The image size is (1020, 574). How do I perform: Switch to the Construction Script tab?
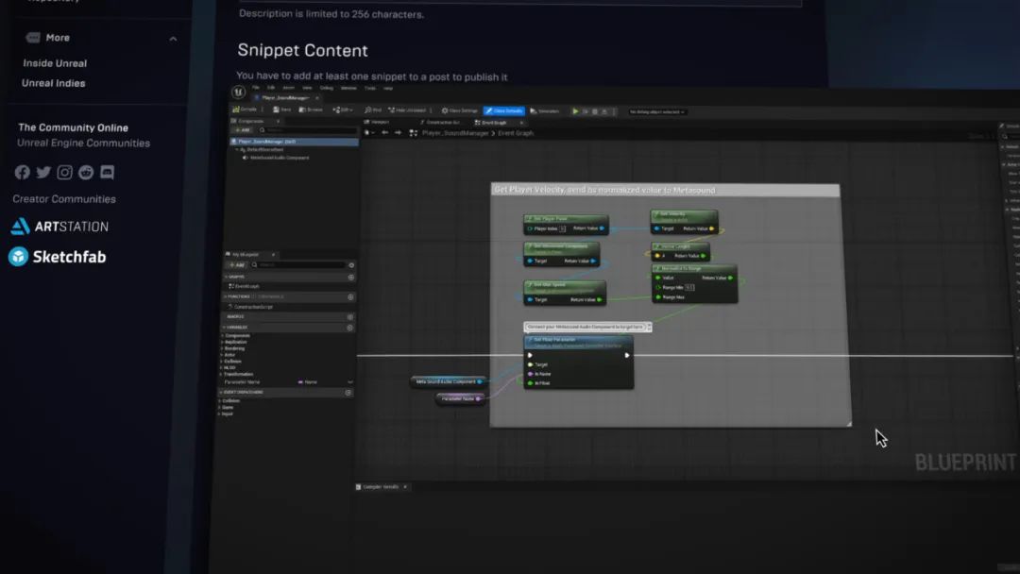(x=443, y=122)
